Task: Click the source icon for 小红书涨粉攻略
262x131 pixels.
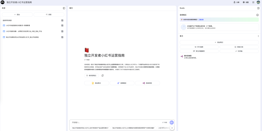Action: pos(4,31)
